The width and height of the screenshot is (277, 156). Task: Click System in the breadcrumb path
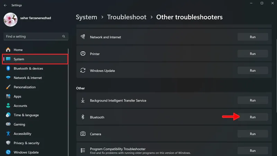[x=86, y=17]
